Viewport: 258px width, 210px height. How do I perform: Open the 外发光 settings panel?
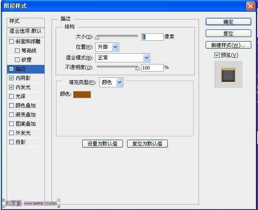(23, 133)
